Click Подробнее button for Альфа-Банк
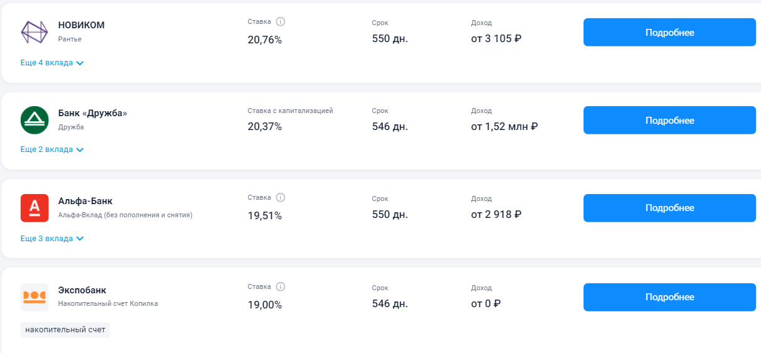Image resolution: width=761 pixels, height=353 pixels. [x=670, y=208]
